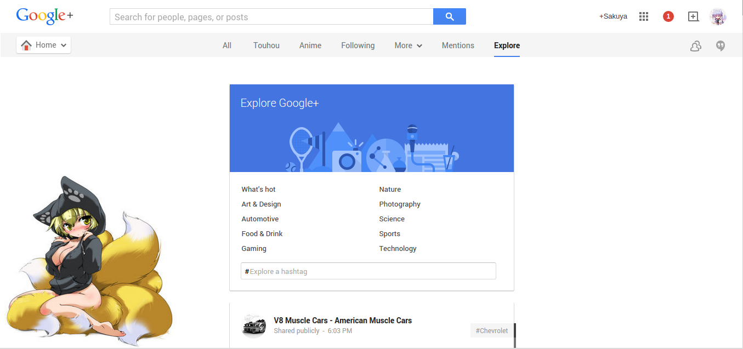This screenshot has width=743, height=349.
Task: Open V8 Muscle Cars profile picture
Action: point(254,326)
